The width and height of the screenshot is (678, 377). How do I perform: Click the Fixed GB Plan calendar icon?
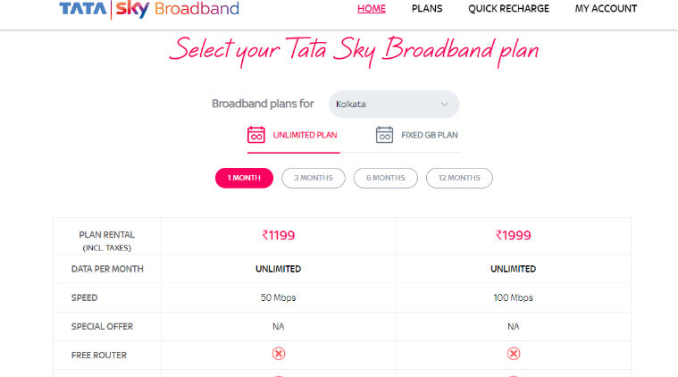tap(384, 135)
